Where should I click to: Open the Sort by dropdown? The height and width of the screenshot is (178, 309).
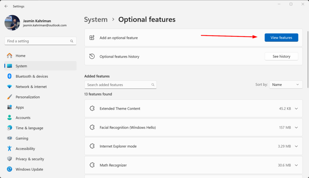click(285, 84)
